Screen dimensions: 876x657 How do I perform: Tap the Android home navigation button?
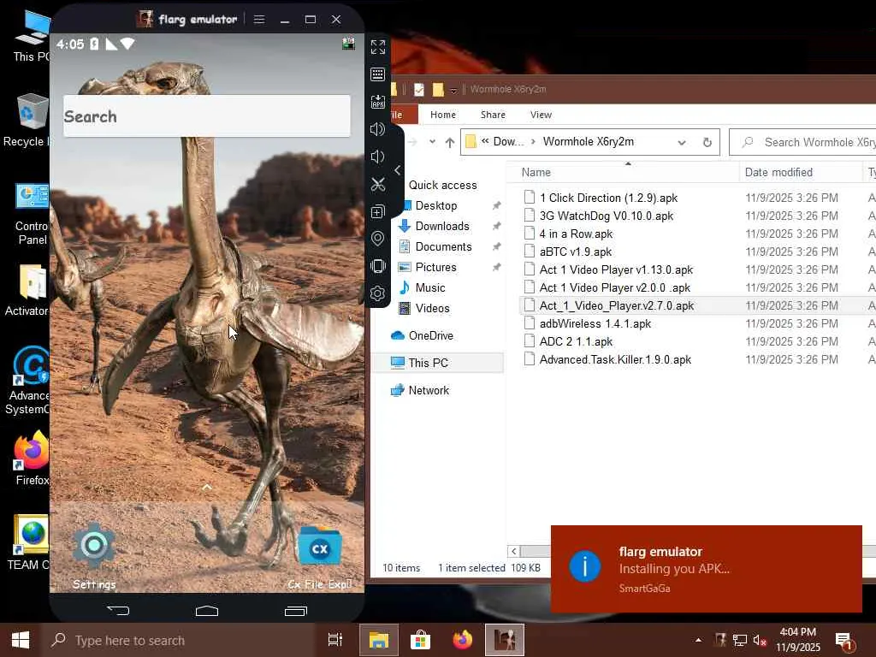(x=207, y=611)
